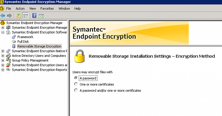Select Symantec Endpoint Encryption Native label

[x=40, y=51]
